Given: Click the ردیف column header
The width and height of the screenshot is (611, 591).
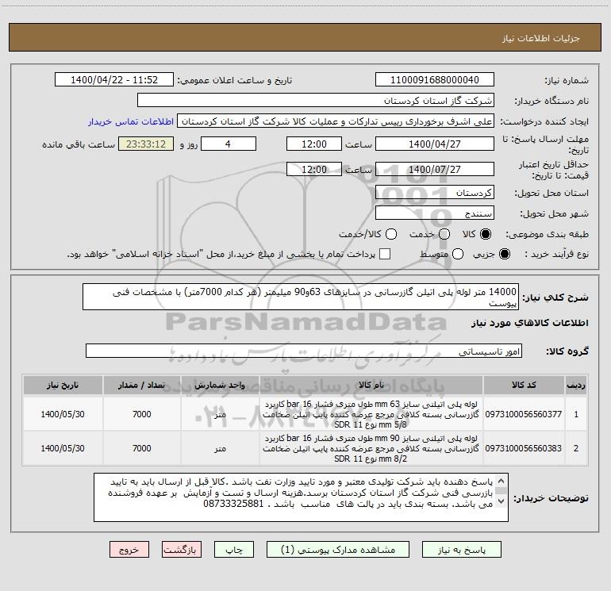Looking at the screenshot, I should coord(576,385).
